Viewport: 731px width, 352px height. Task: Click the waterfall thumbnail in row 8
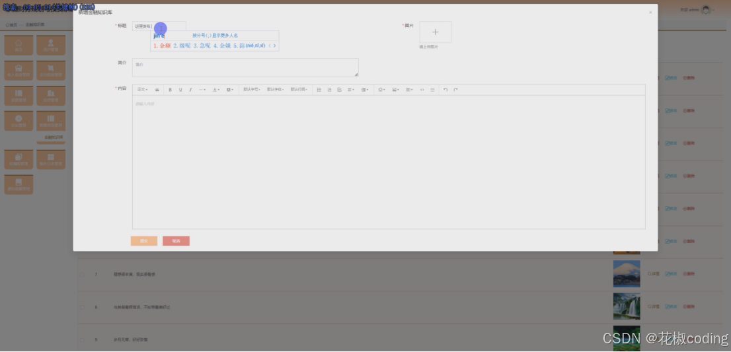[x=627, y=306]
